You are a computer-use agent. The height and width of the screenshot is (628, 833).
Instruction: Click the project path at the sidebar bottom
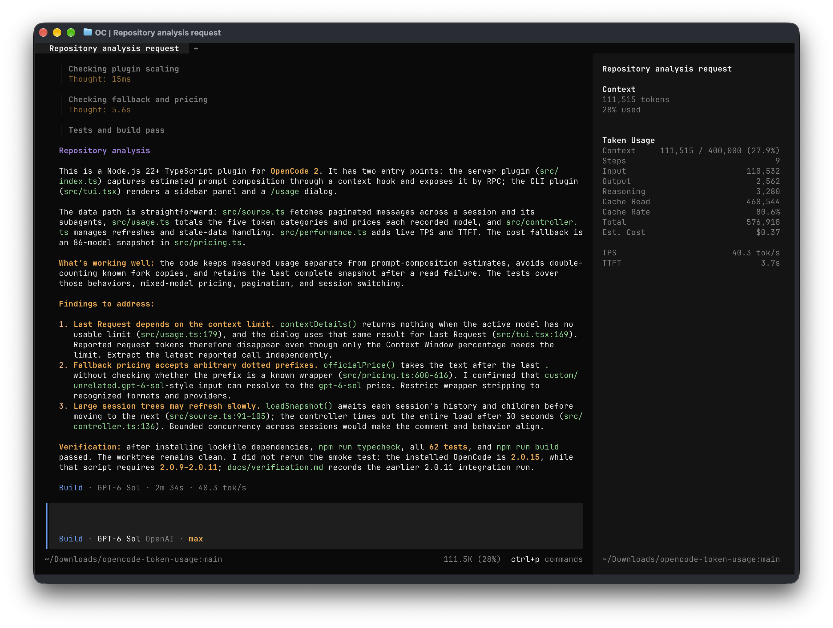[x=691, y=559]
